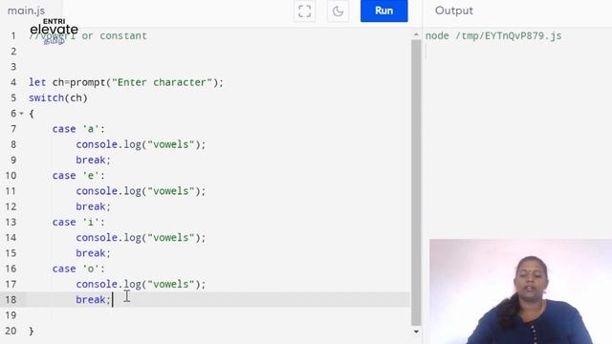Click 'break;' on line 18
Viewport: 612px width, 344px height.
pos(94,299)
